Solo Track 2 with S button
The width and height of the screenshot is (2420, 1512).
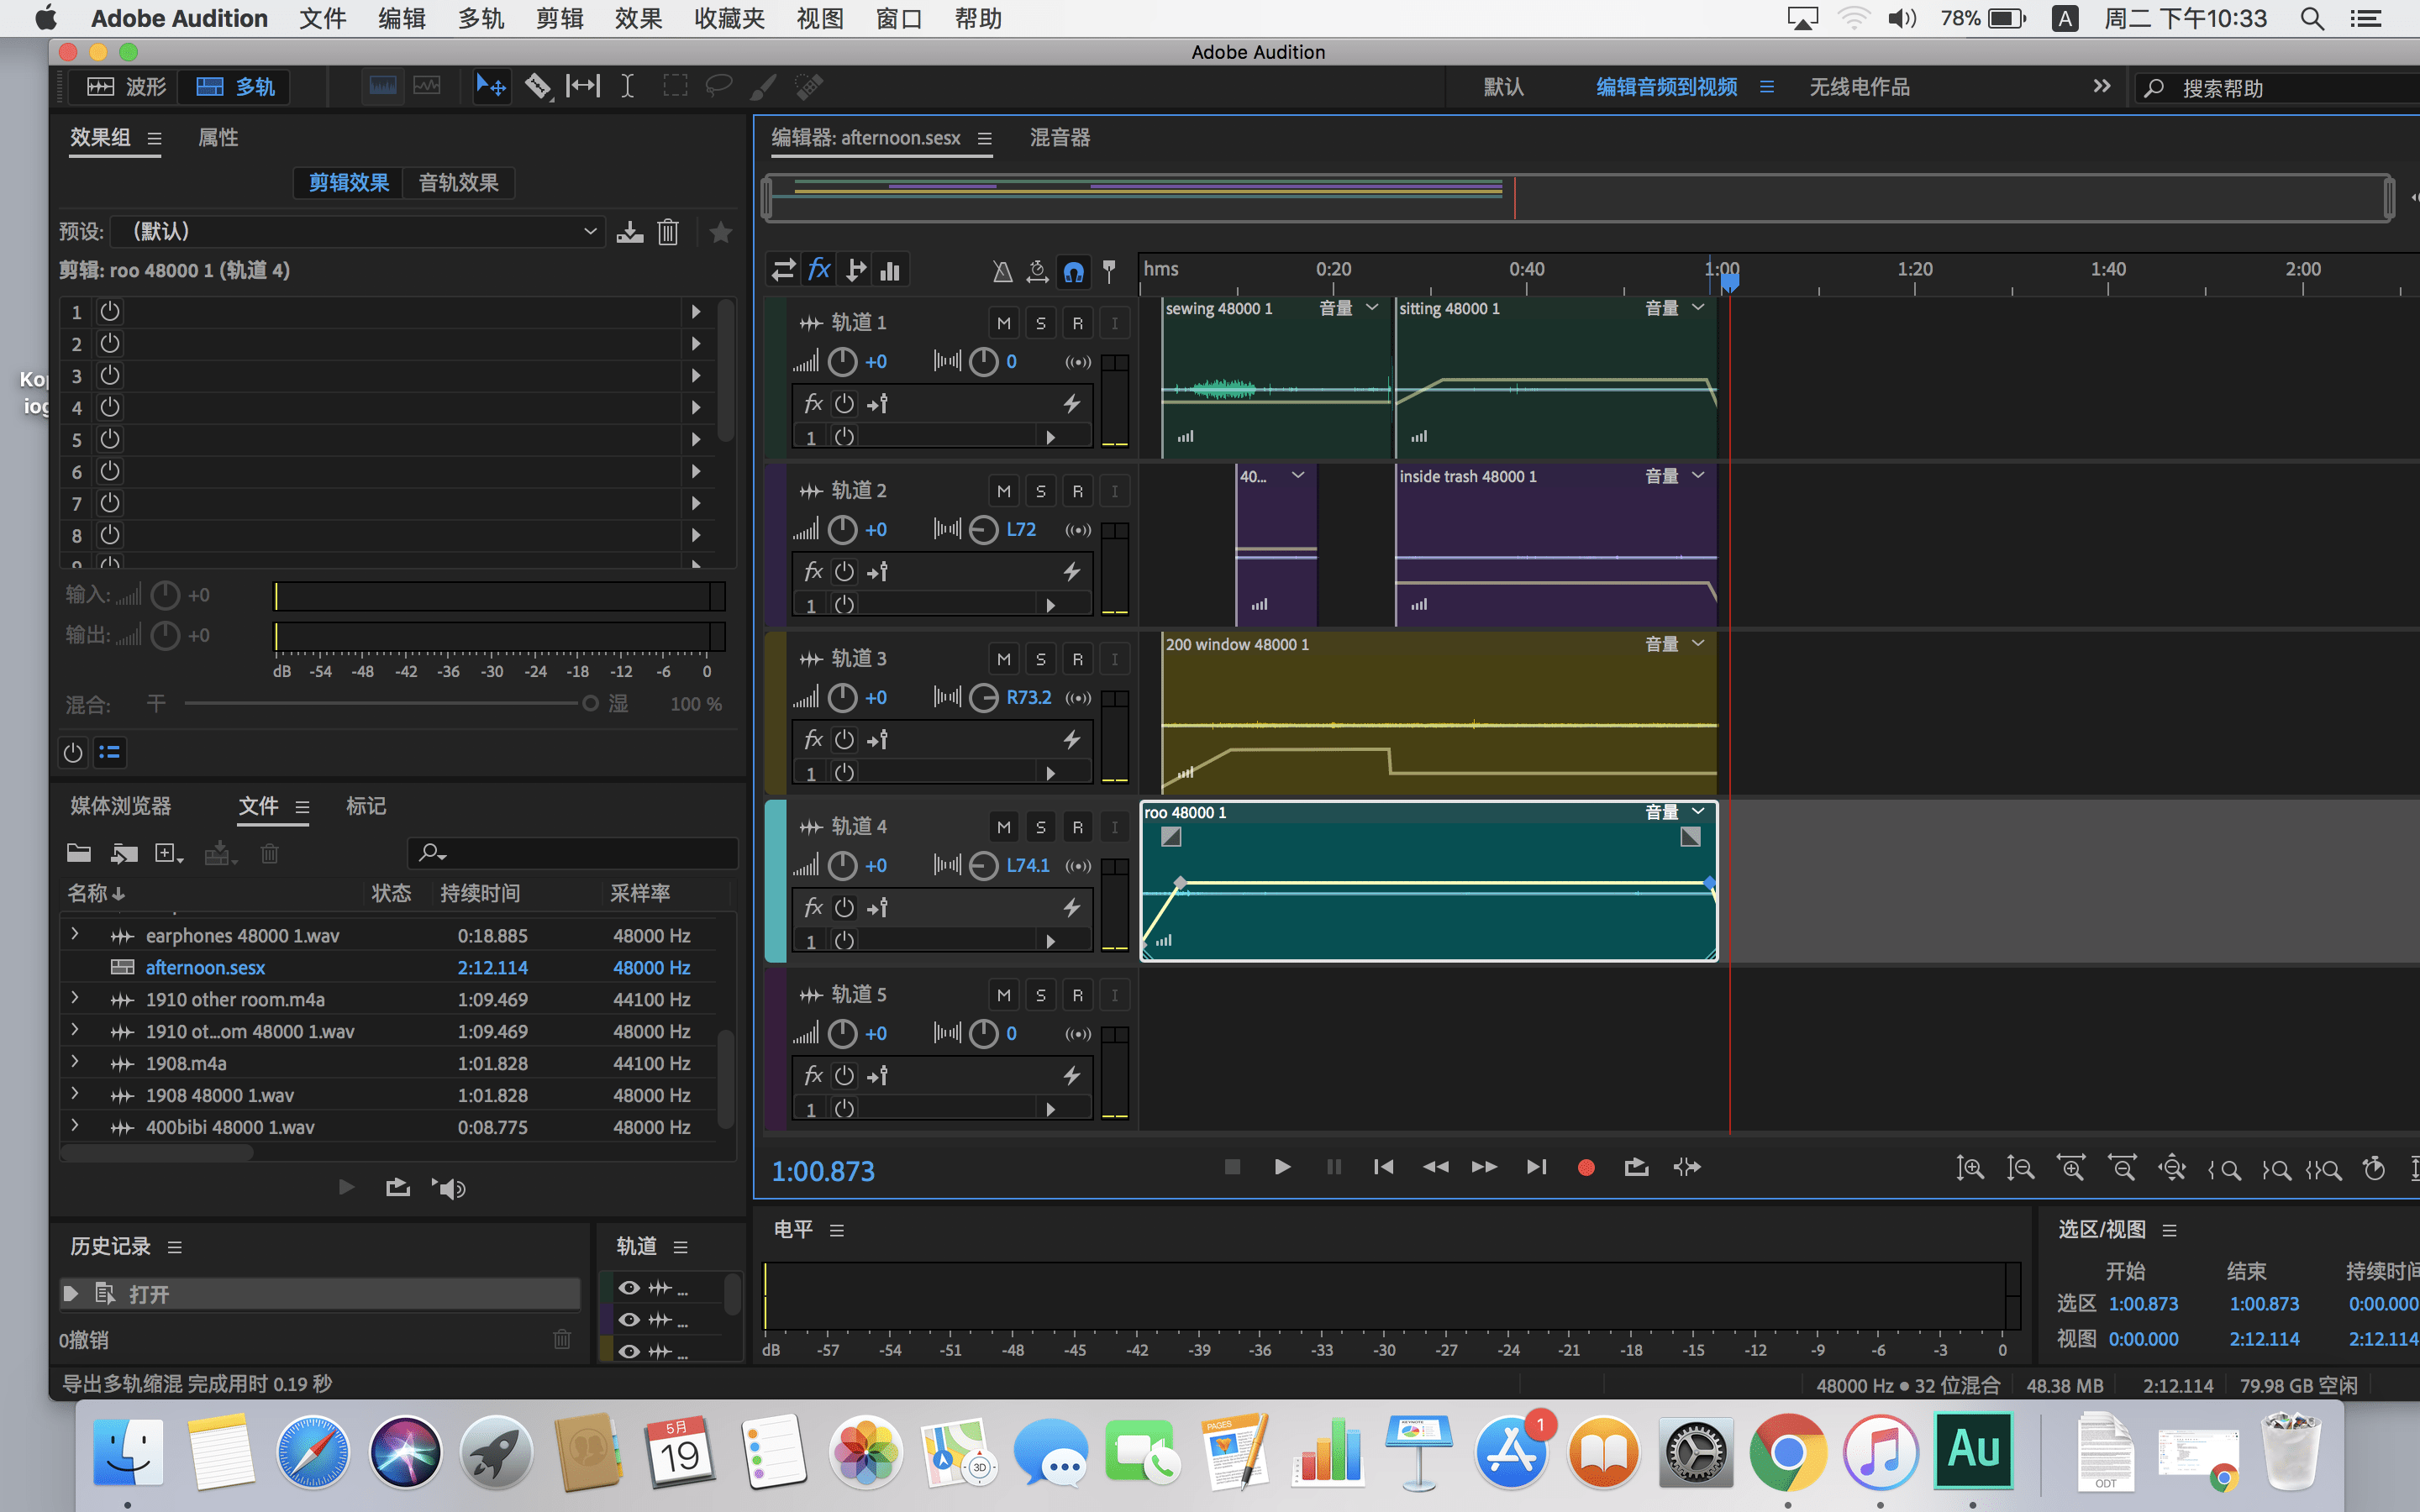[1040, 491]
